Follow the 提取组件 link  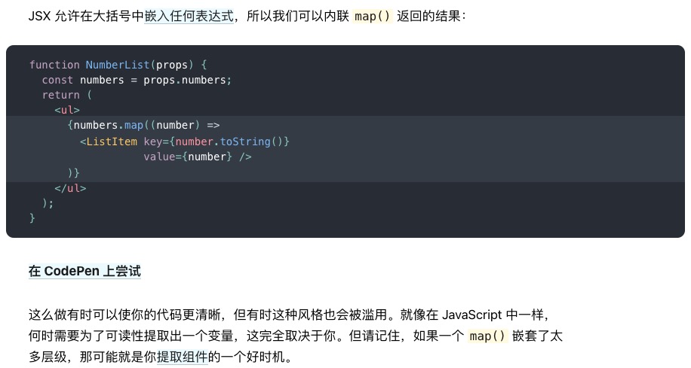pos(182,357)
